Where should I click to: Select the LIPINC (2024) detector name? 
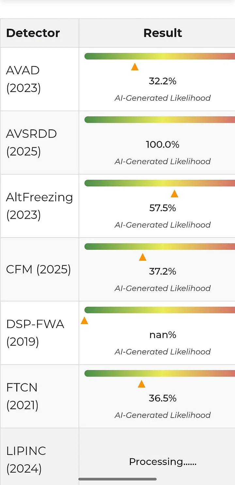26,460
